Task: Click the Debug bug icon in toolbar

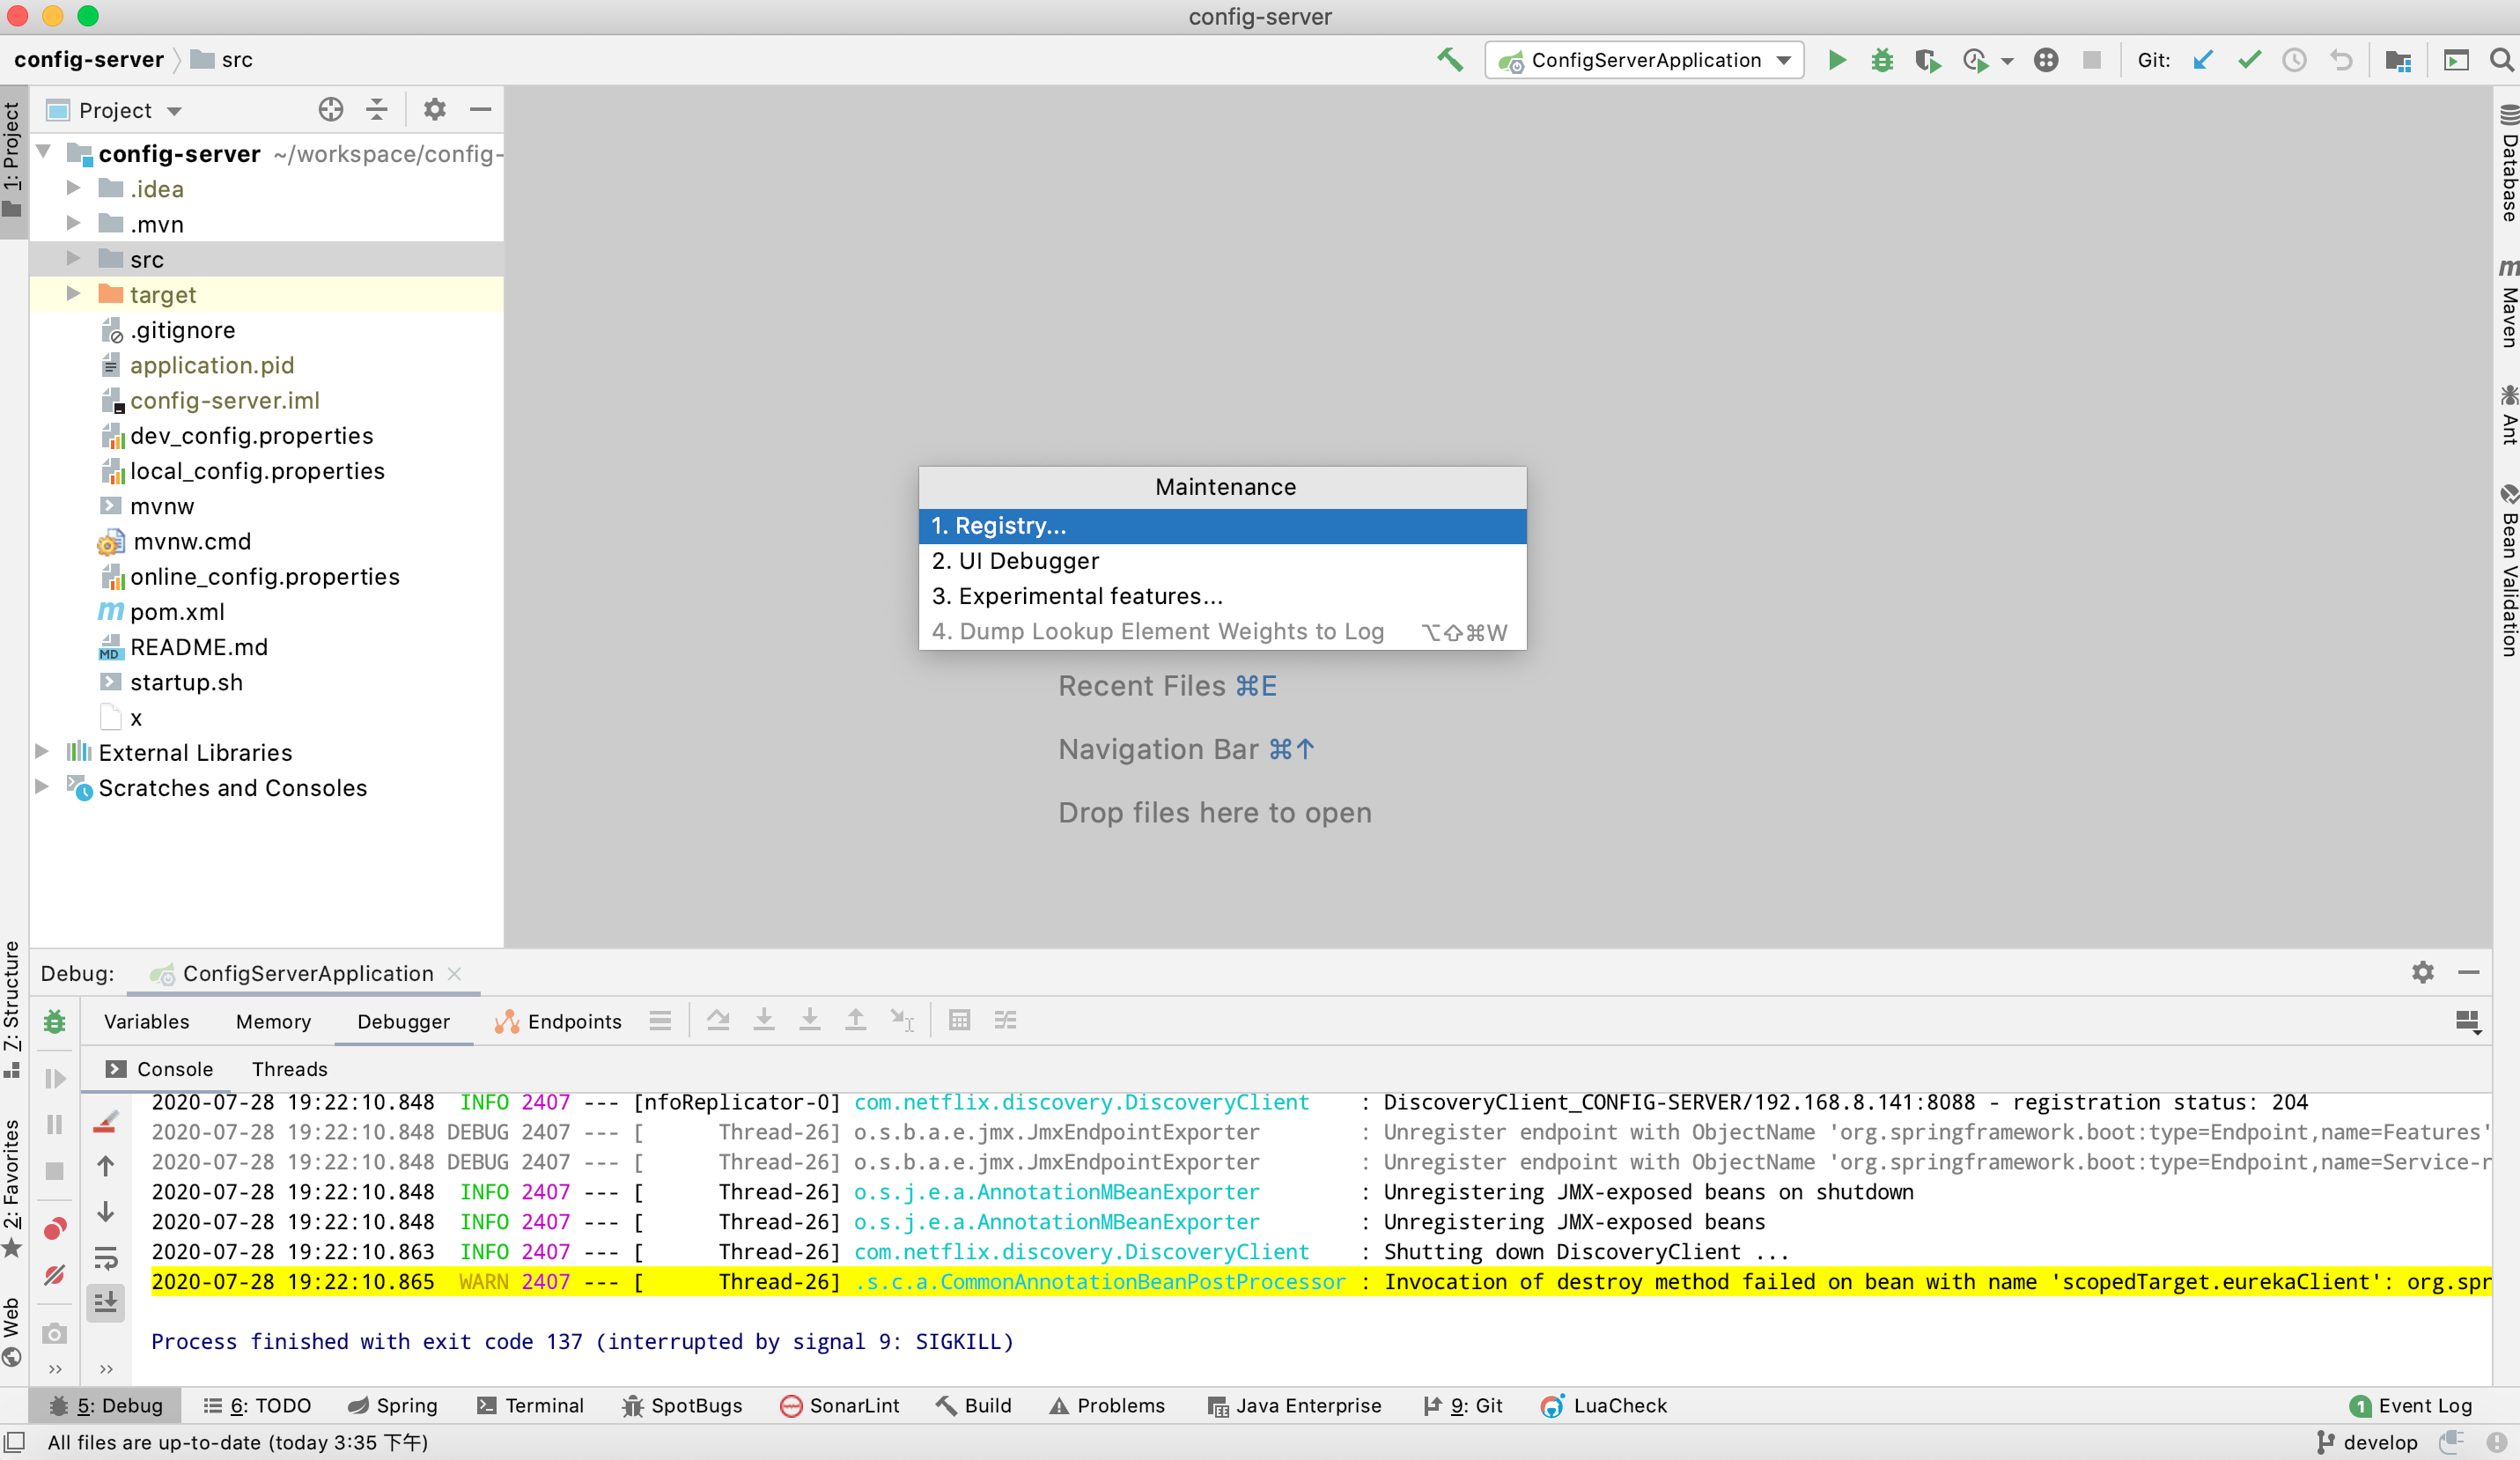Action: pyautogui.click(x=1881, y=60)
